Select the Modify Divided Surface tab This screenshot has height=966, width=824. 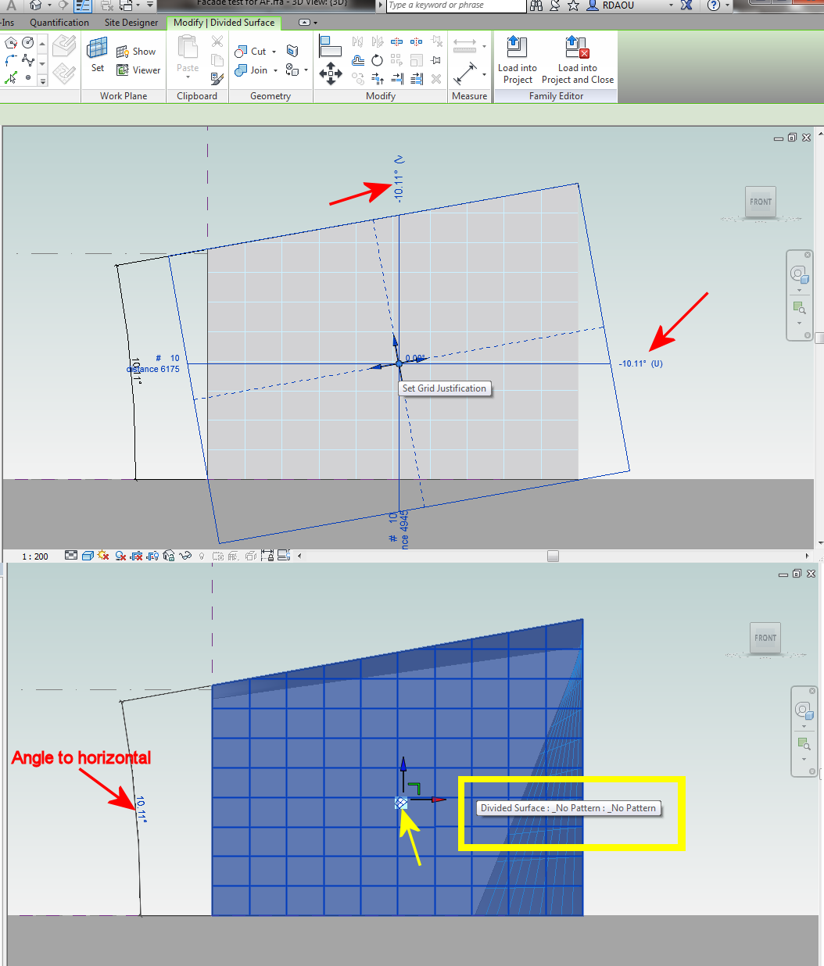(224, 23)
